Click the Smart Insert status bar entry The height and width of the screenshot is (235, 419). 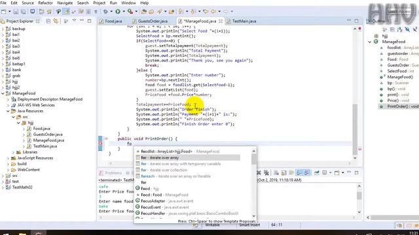pos(249,225)
